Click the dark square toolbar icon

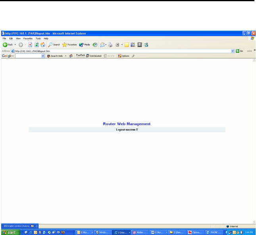click(x=140, y=45)
